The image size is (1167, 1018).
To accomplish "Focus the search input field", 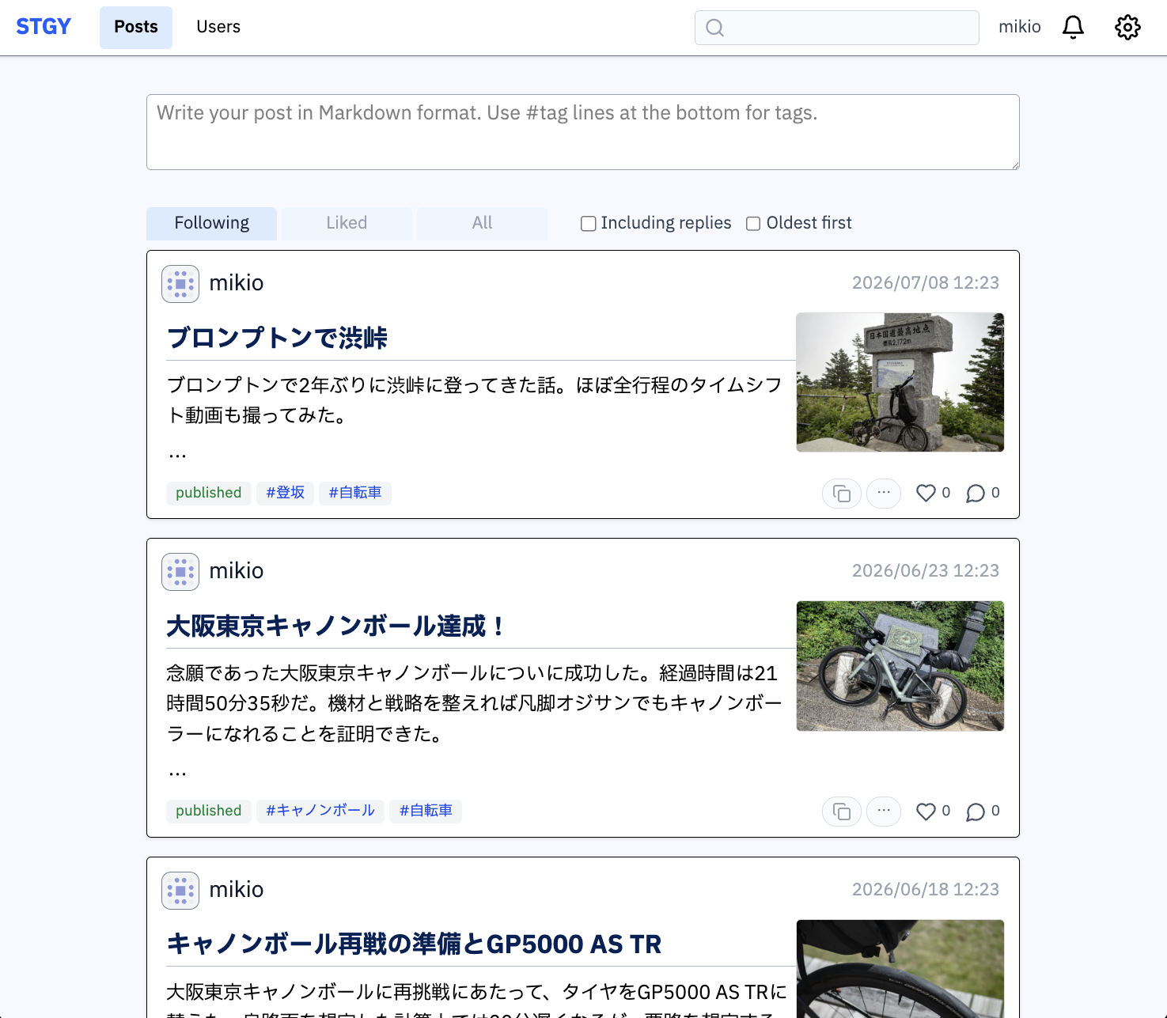I will pos(837,28).
